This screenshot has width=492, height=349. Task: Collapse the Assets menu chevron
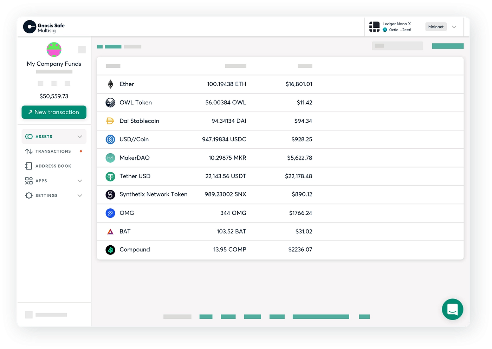tap(80, 136)
